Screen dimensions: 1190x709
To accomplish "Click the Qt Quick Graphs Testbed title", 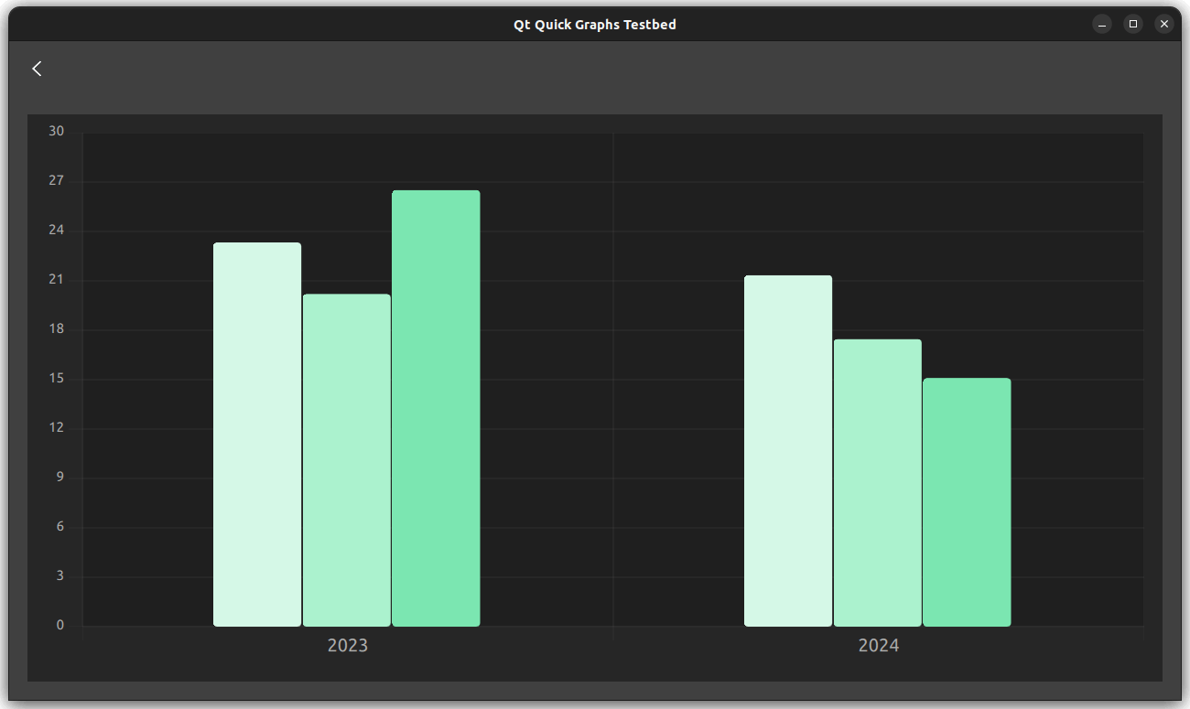I will (x=595, y=25).
